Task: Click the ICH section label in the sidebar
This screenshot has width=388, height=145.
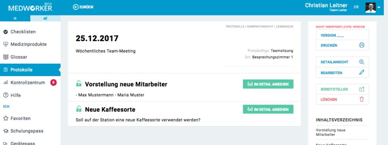Action: (x=6, y=107)
